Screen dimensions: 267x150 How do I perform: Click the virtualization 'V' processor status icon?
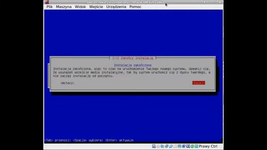[188, 146]
